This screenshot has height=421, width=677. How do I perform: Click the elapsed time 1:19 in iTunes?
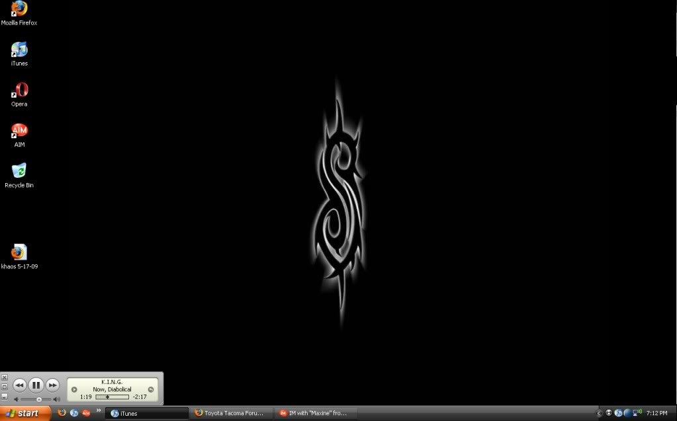point(85,397)
